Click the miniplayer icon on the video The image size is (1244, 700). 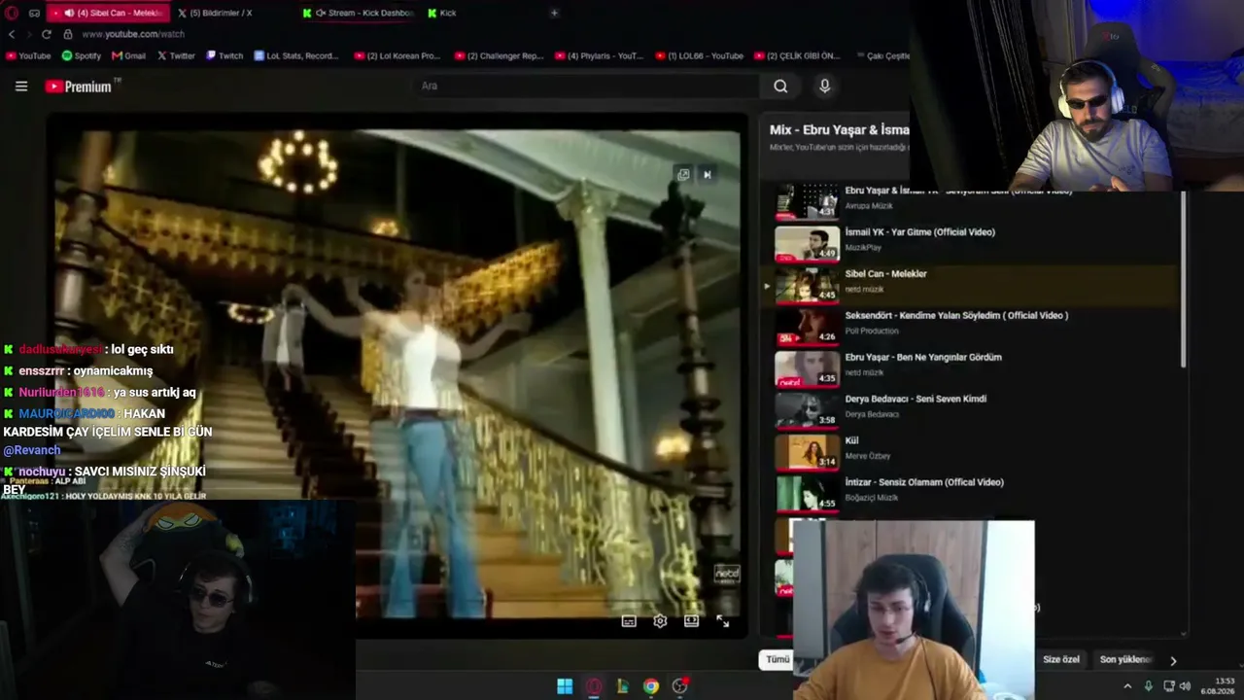[x=683, y=175]
